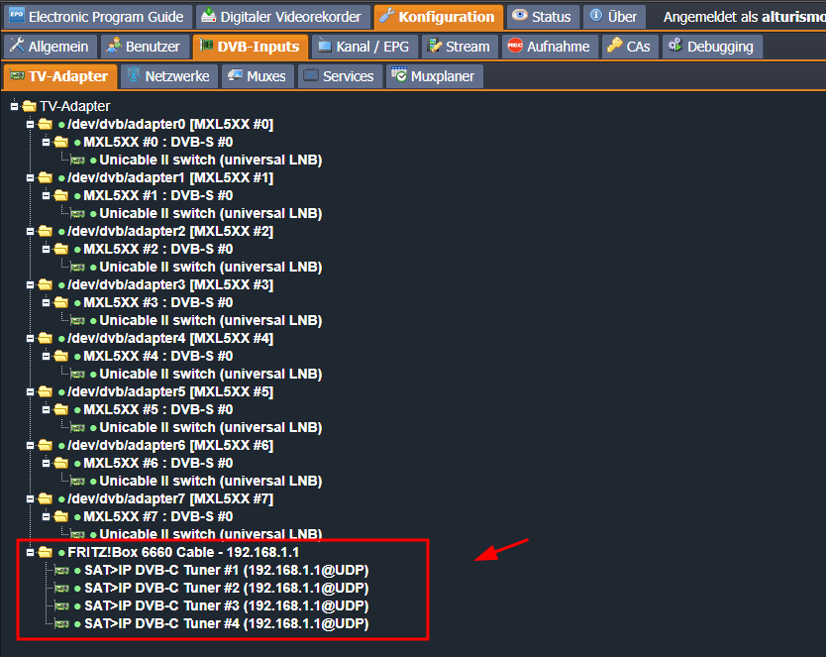
Task: Click the calendar icon on Muxplaner
Action: 399,74
